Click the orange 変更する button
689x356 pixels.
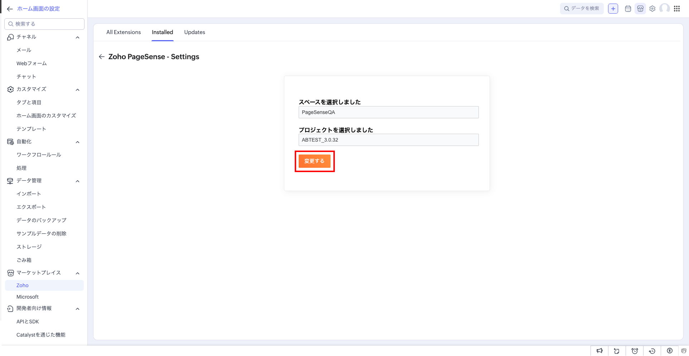[x=314, y=161]
